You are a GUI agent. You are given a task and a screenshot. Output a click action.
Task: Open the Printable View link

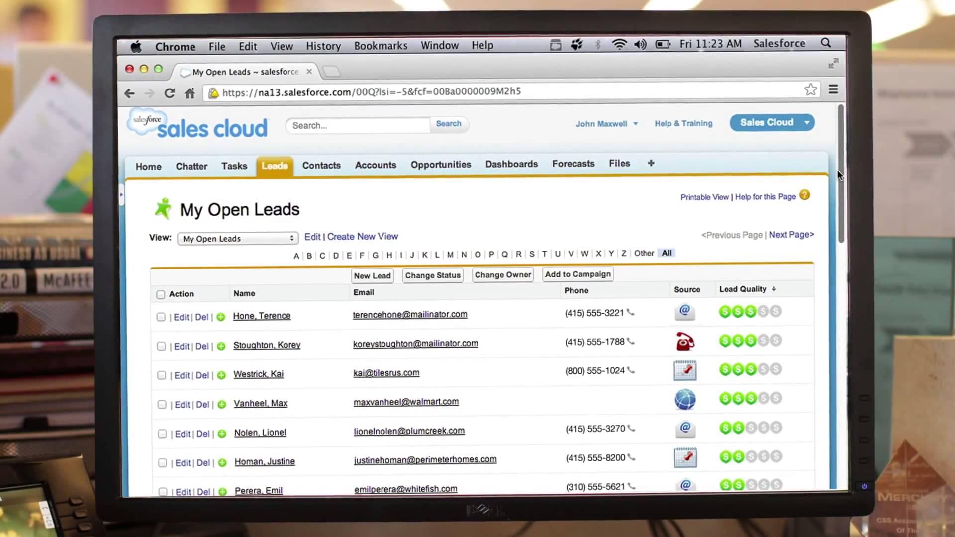tap(704, 197)
